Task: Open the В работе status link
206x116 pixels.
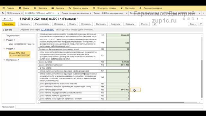Action: pos(7,30)
